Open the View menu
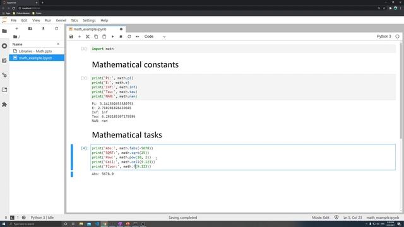Image resolution: width=404 pixels, height=227 pixels. (x=36, y=20)
